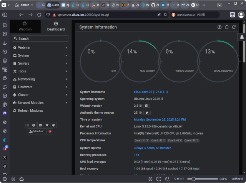Viewport: 246px width, 183px height.
Task: Toggle the browser side panel visibility
Action: [5, 15]
